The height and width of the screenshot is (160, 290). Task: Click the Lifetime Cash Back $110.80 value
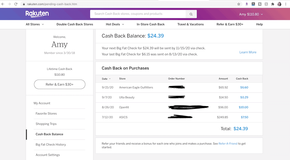pos(59,75)
